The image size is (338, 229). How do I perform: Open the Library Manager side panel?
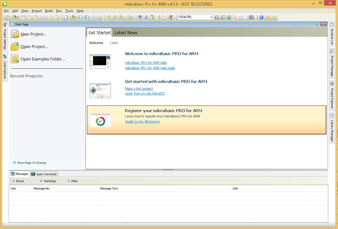[x=332, y=127]
